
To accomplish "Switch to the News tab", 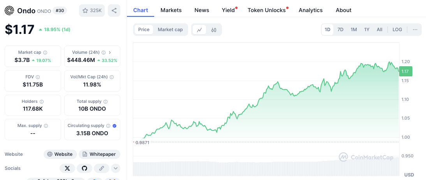I will (202, 11).
